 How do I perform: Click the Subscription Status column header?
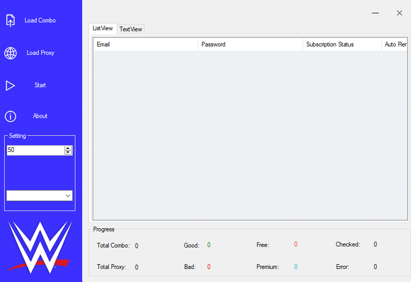click(x=342, y=44)
